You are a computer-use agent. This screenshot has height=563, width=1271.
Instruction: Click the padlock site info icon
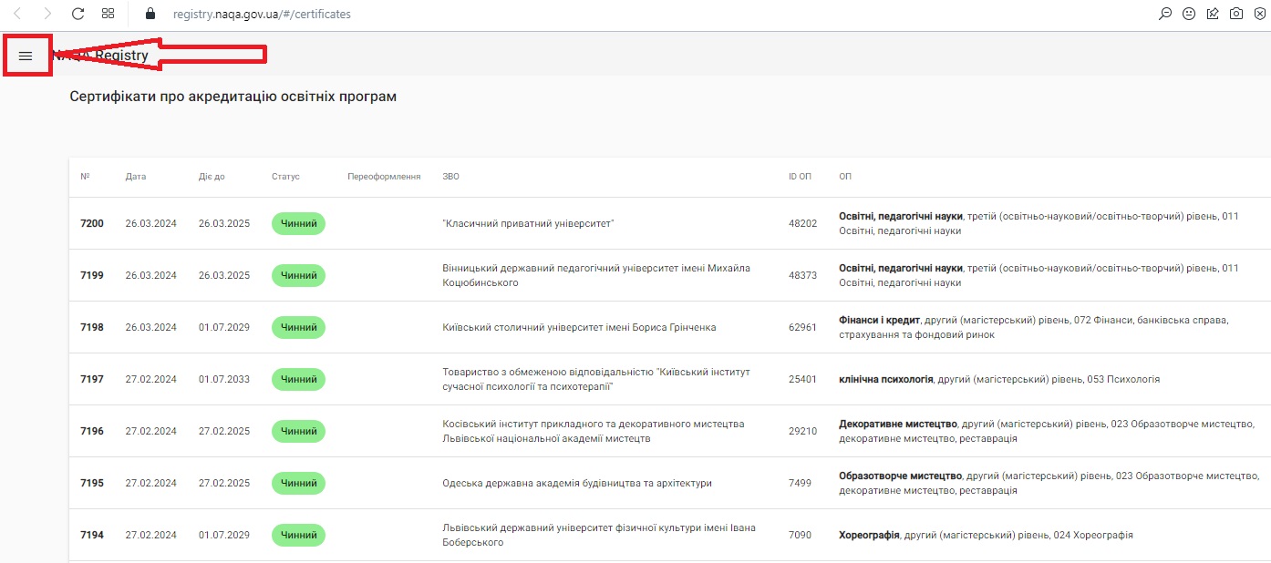point(150,14)
